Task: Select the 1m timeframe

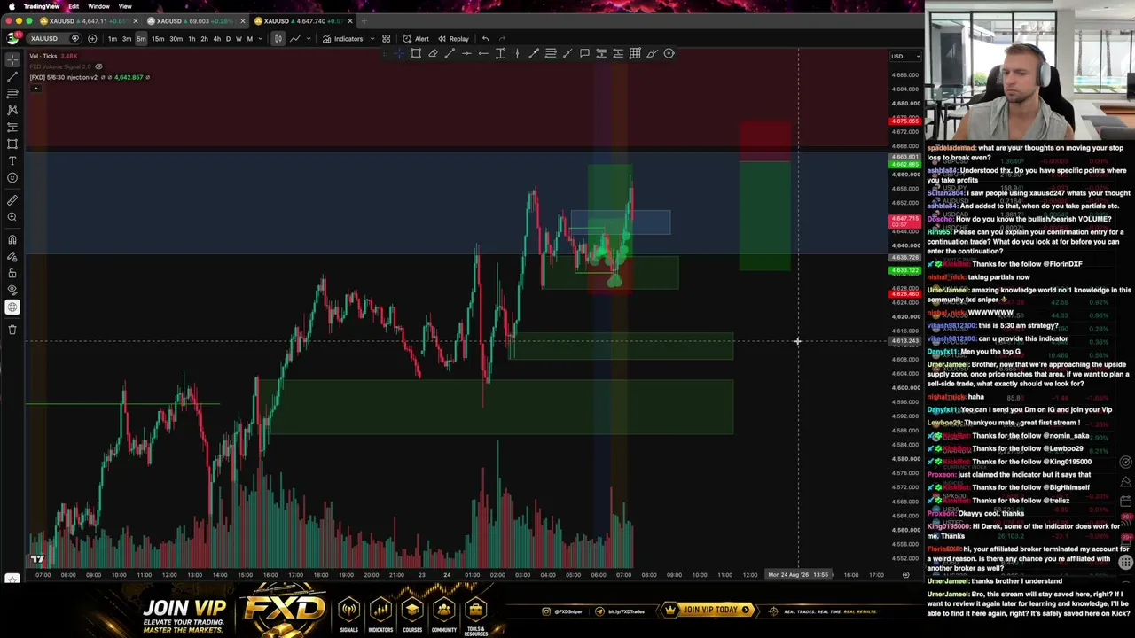Action: 112,39
